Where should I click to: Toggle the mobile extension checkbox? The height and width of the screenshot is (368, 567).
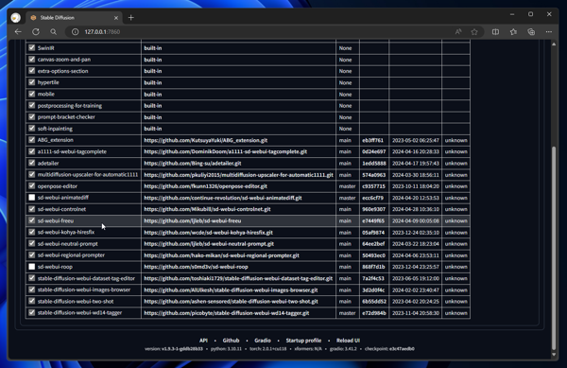(x=32, y=94)
